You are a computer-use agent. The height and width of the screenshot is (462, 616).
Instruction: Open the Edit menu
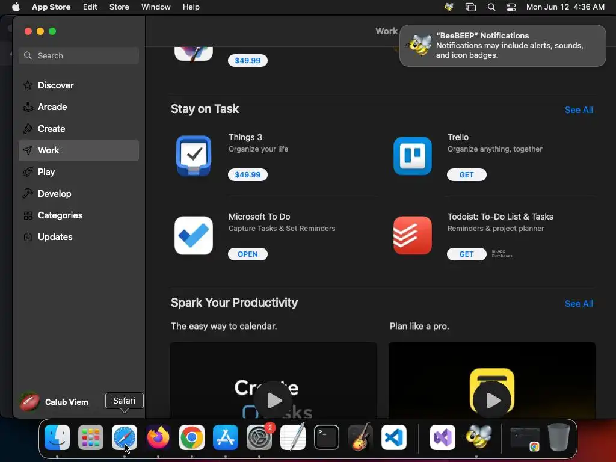[x=90, y=7]
